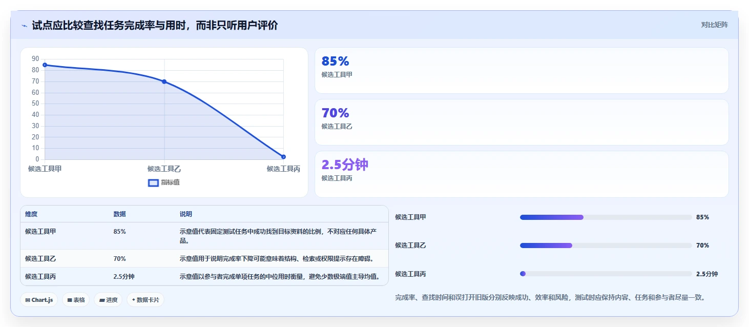Select the 候选工具丙 data point on the chart line

pyautogui.click(x=283, y=157)
